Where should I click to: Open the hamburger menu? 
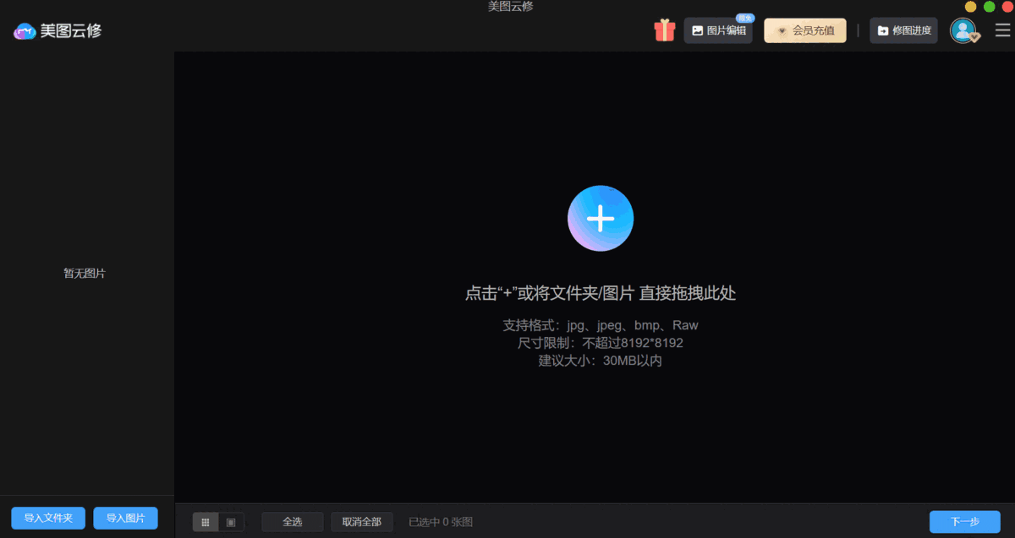click(1001, 30)
